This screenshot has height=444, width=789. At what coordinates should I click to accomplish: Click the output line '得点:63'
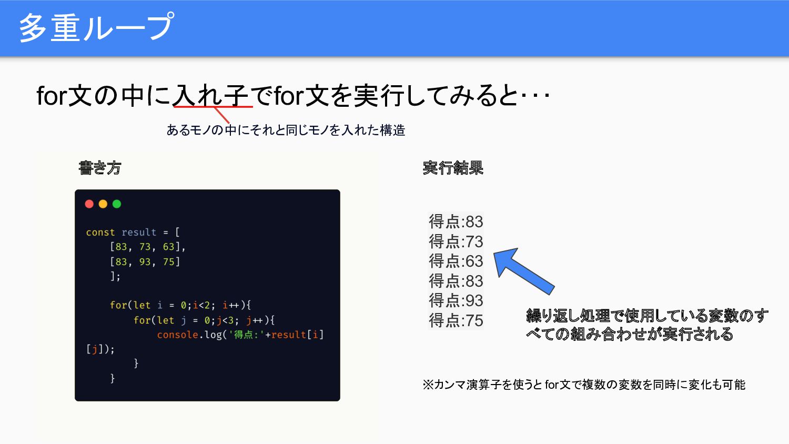[456, 261]
